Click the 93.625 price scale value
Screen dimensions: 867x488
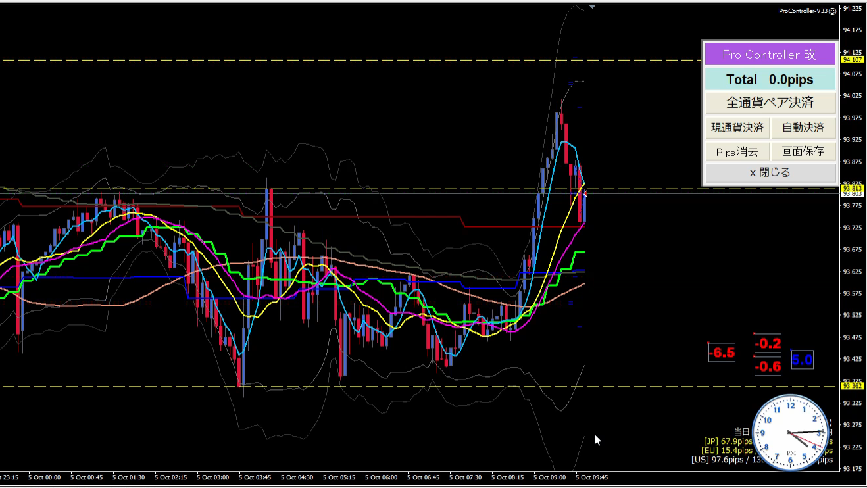(x=853, y=271)
